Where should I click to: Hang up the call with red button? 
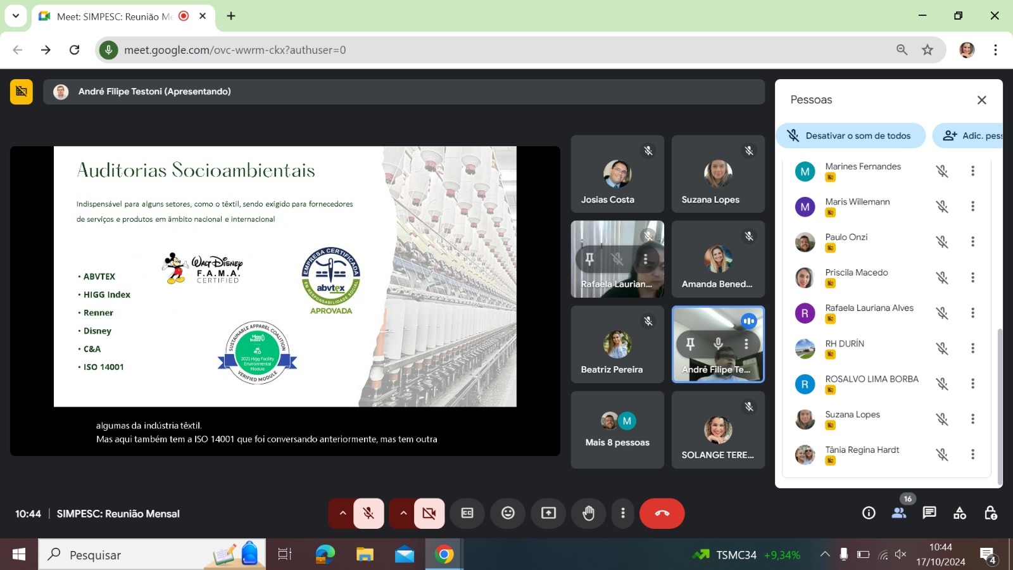pos(662,513)
